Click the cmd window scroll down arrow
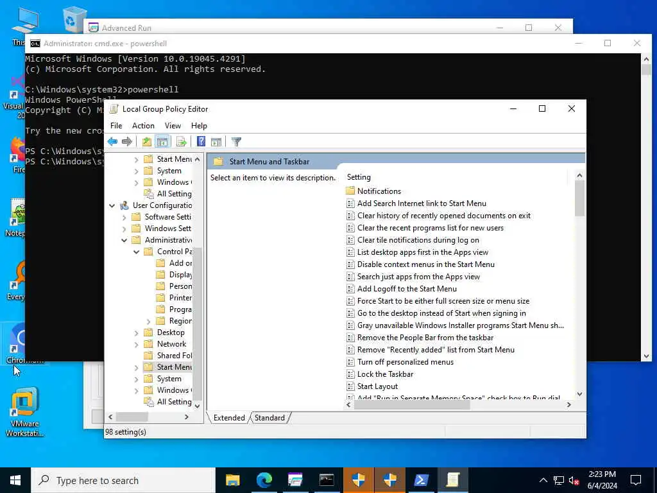 [x=646, y=356]
